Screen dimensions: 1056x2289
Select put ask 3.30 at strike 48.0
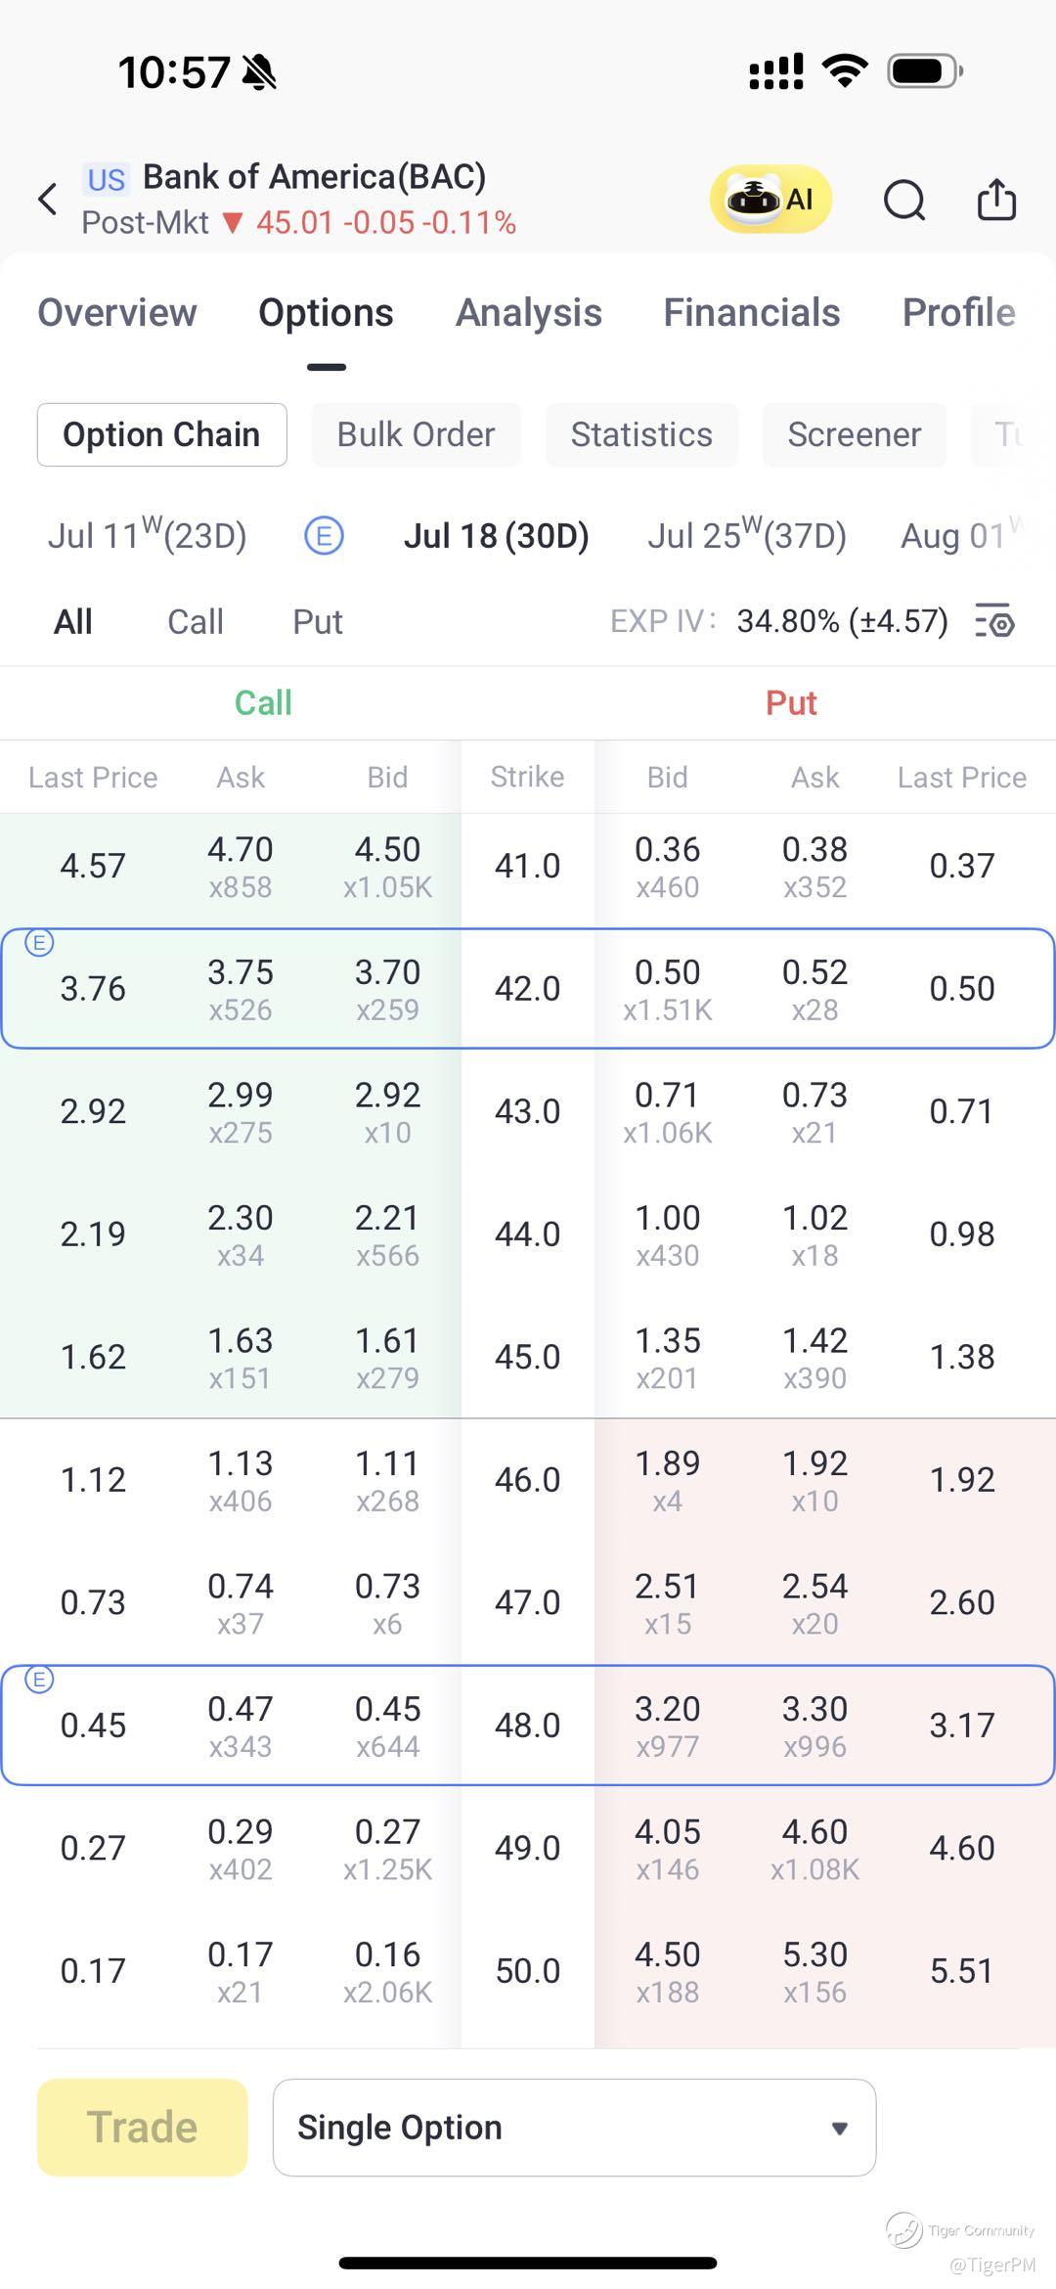click(814, 1726)
